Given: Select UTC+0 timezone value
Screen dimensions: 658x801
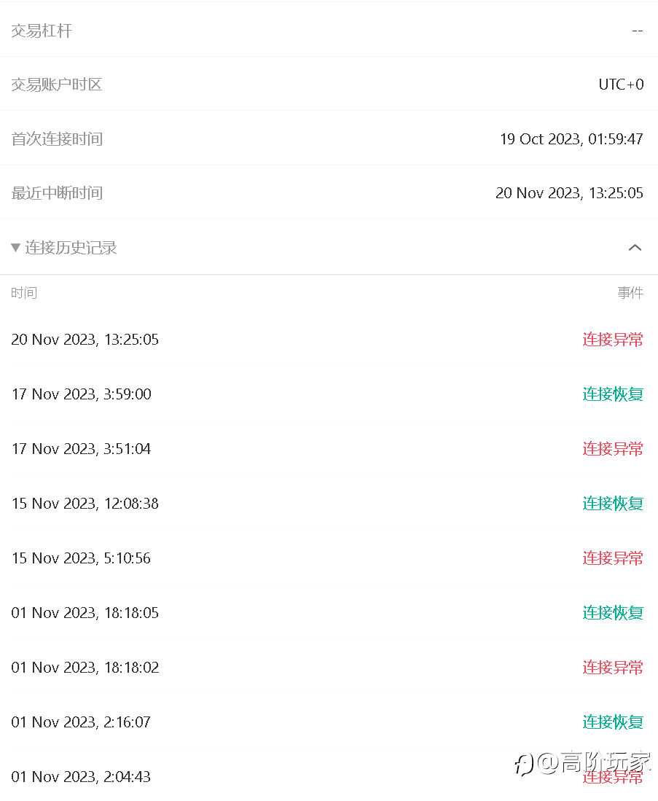Looking at the screenshot, I should click(621, 85).
